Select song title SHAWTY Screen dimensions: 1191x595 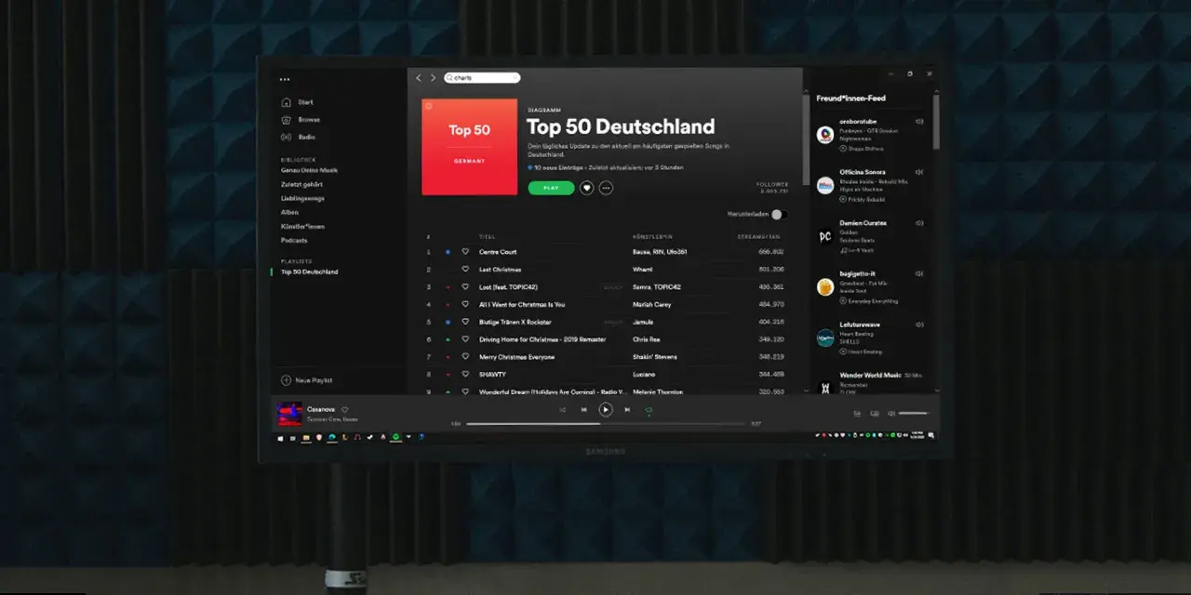[x=492, y=374]
